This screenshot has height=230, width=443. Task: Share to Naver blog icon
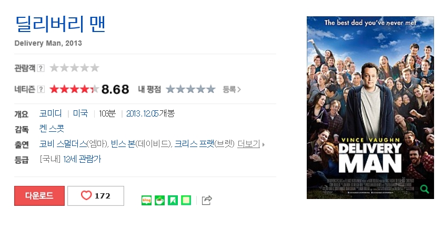(x=146, y=201)
